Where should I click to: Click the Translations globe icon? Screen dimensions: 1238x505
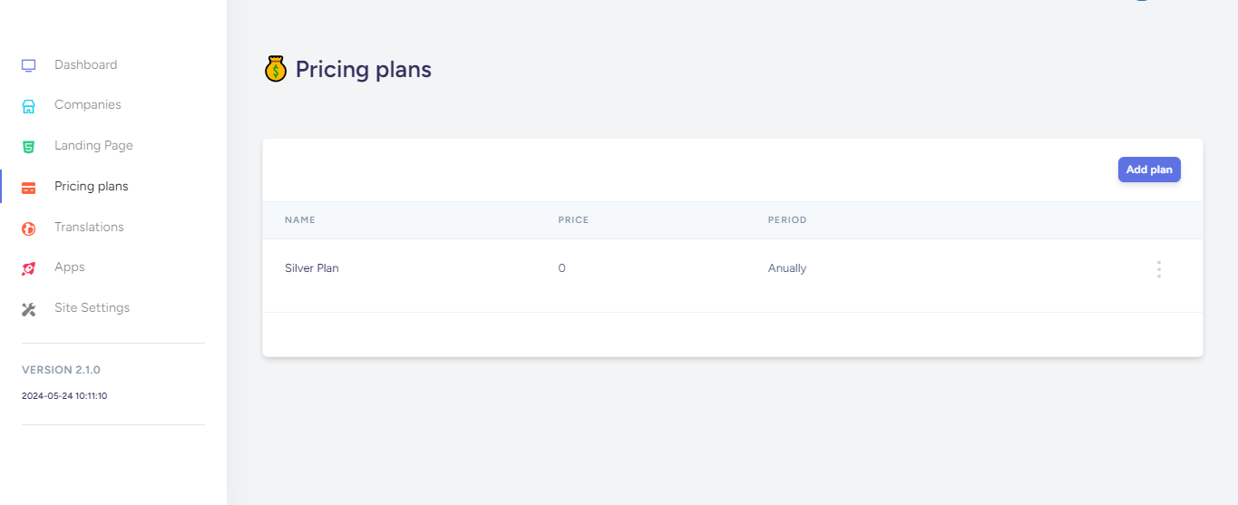(x=28, y=228)
